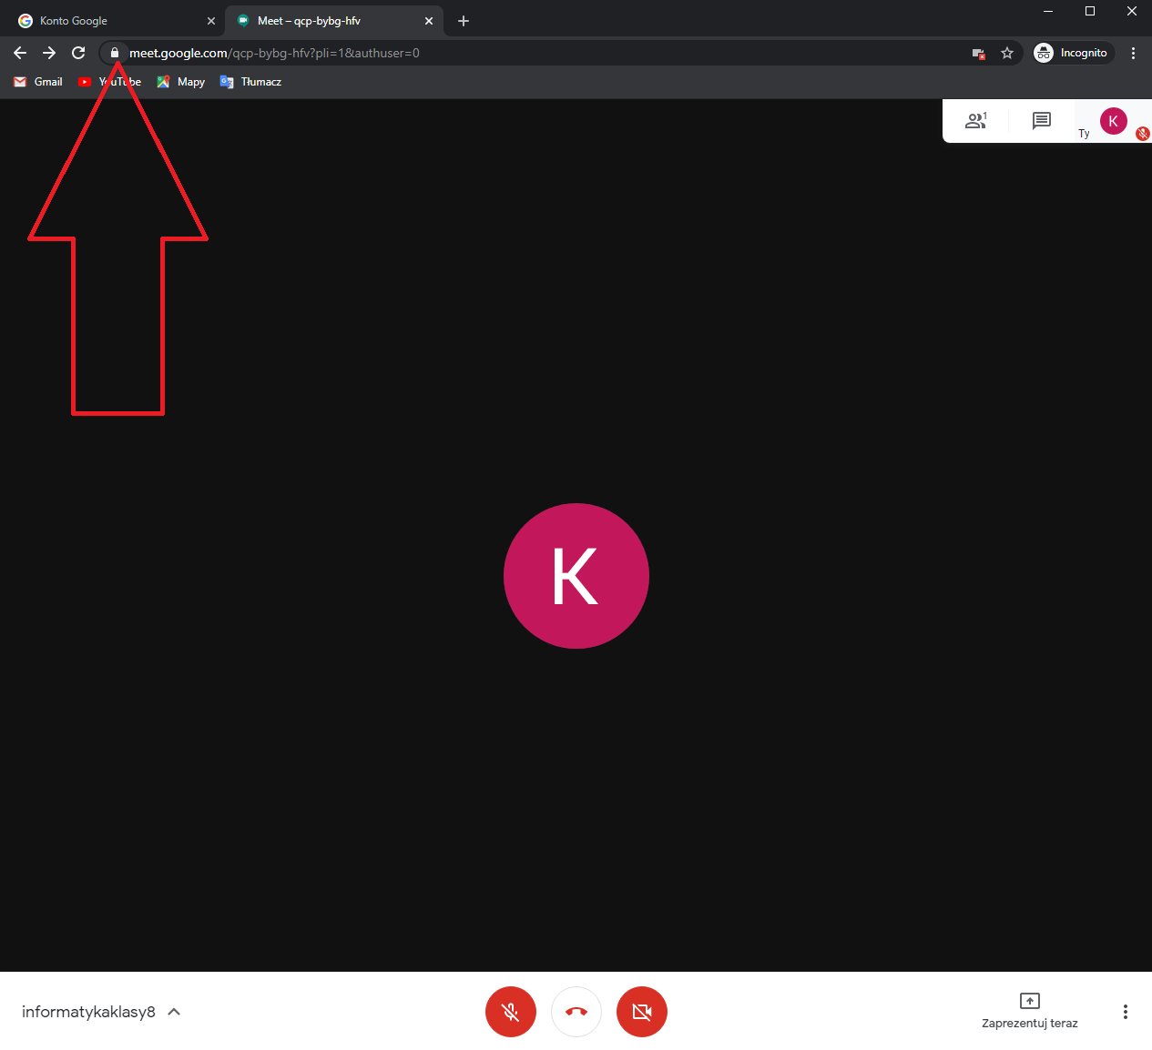The height and width of the screenshot is (1050, 1152).
Task: Toggle the camera on or off
Action: click(642, 1012)
